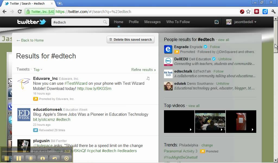Click retweet icon under Education Week tweet
The width and height of the screenshot is (278, 163).
36,130
